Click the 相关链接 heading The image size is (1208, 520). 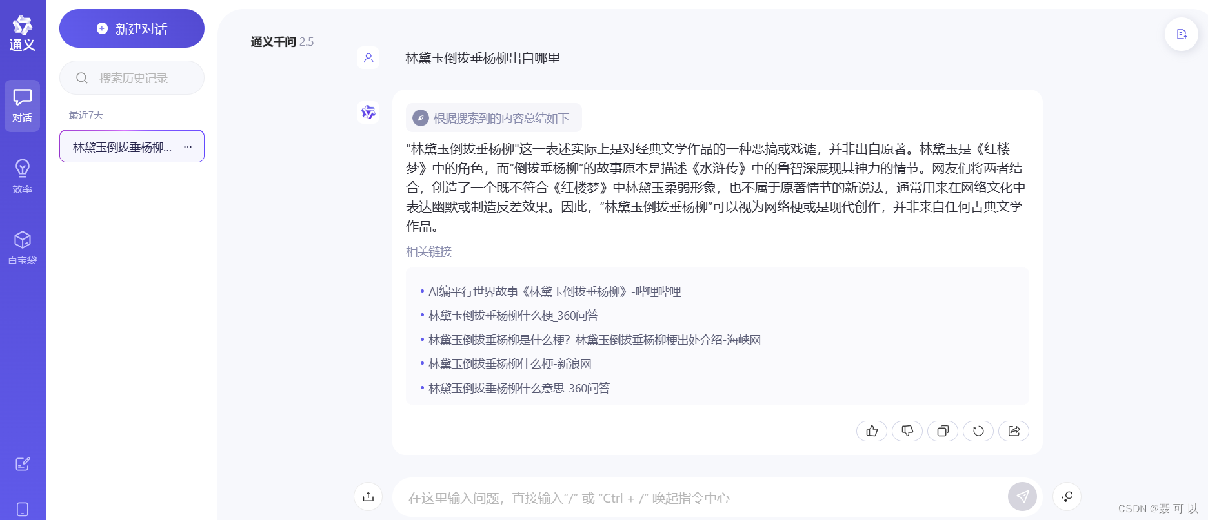click(x=428, y=252)
